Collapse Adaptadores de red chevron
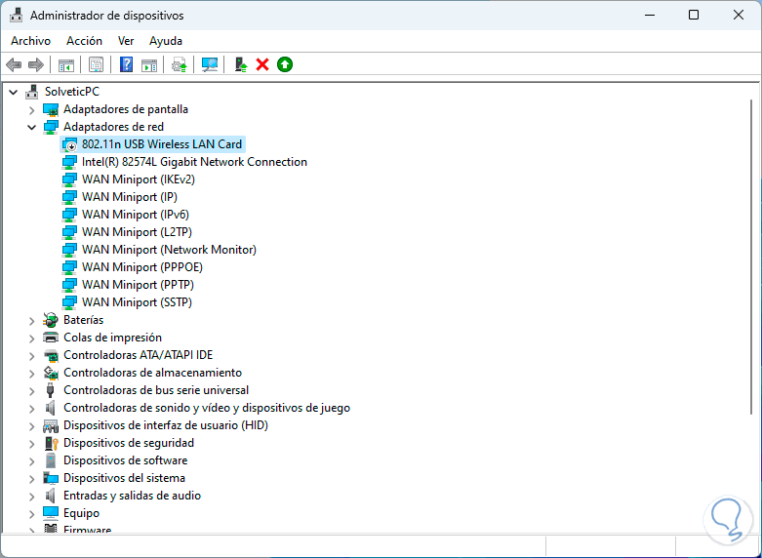762x558 pixels. [x=31, y=128]
